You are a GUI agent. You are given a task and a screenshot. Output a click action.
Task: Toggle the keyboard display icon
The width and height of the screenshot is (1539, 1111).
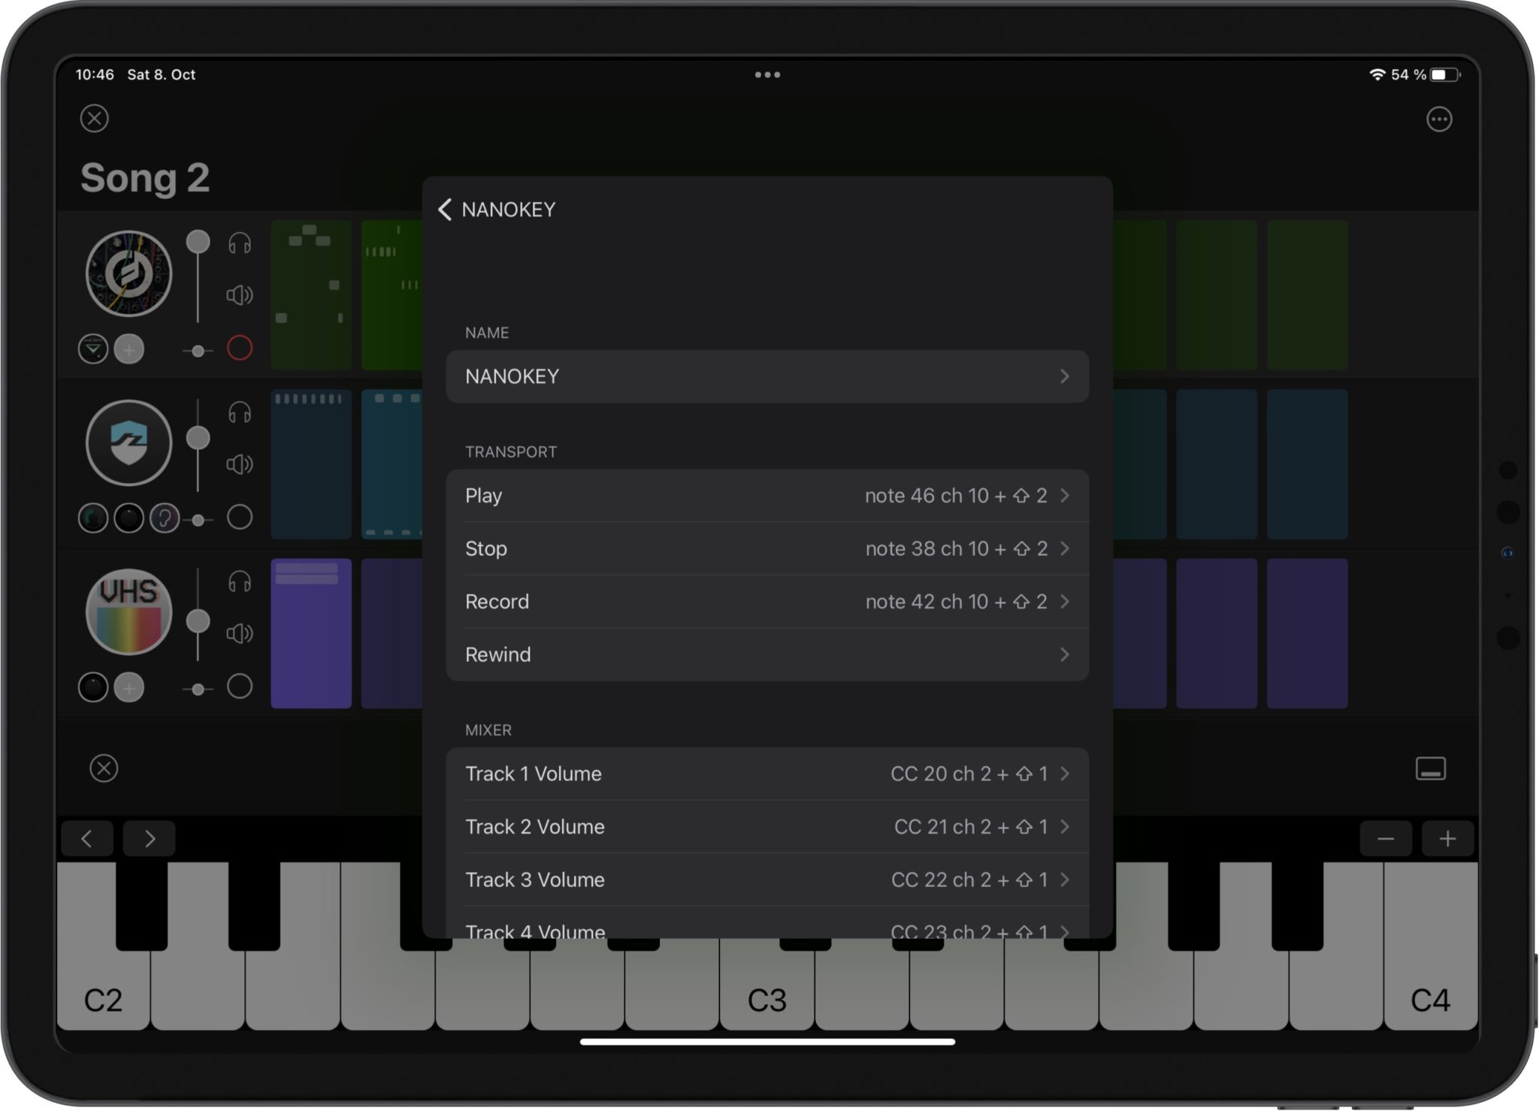point(1431,768)
